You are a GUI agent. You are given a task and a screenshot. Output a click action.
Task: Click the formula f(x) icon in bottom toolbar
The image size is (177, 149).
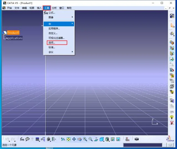tap(22, 139)
